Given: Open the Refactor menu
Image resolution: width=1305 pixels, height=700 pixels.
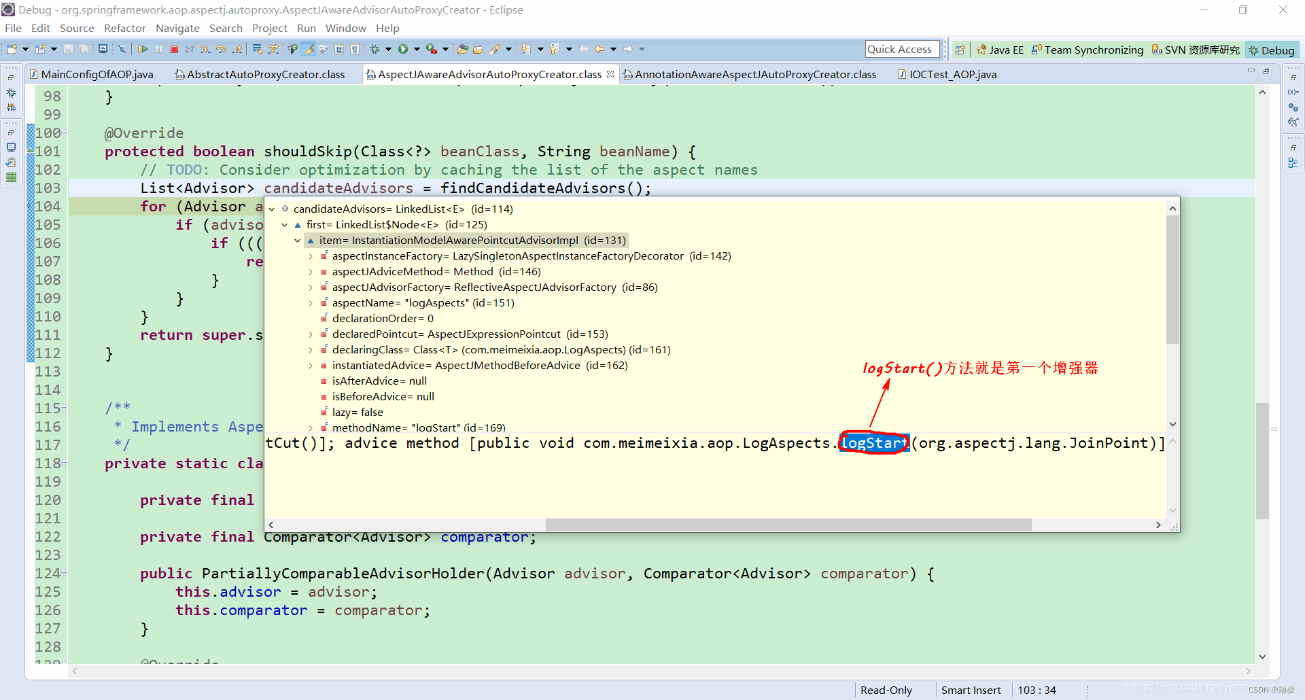Looking at the screenshot, I should coord(125,28).
